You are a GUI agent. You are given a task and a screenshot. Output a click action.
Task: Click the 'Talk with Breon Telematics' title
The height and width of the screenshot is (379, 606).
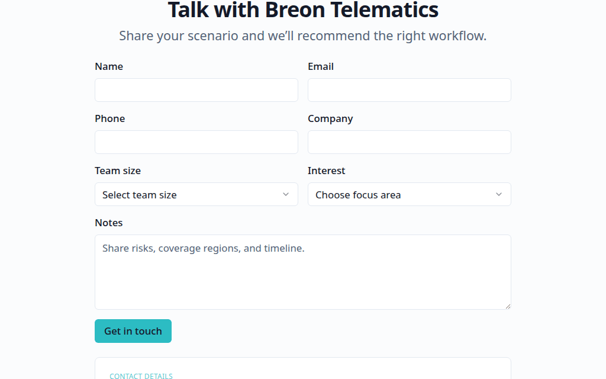[303, 10]
